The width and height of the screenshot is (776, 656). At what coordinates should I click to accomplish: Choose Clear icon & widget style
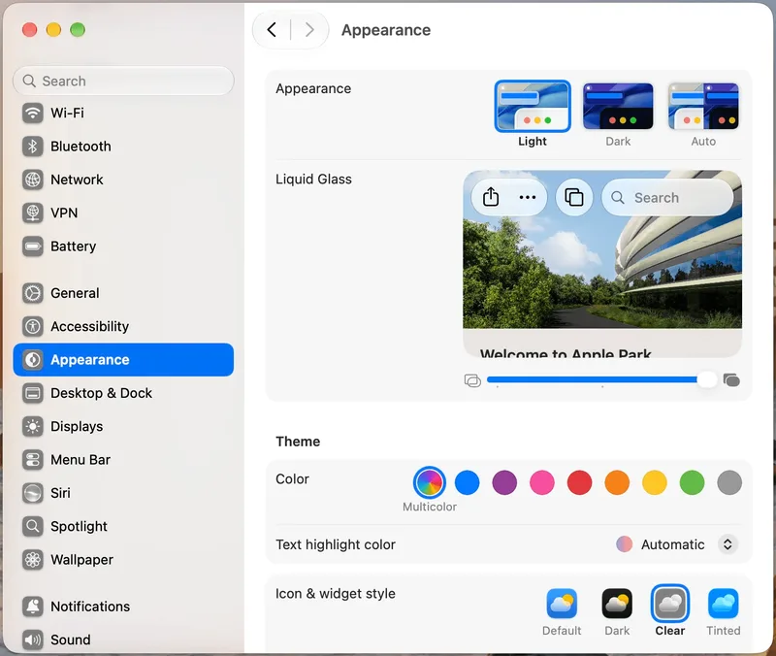[x=670, y=604]
